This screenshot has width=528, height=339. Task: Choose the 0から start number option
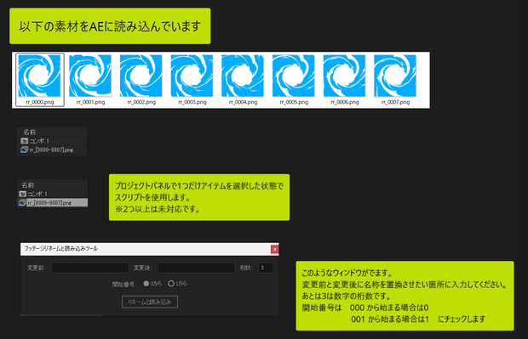click(x=152, y=284)
